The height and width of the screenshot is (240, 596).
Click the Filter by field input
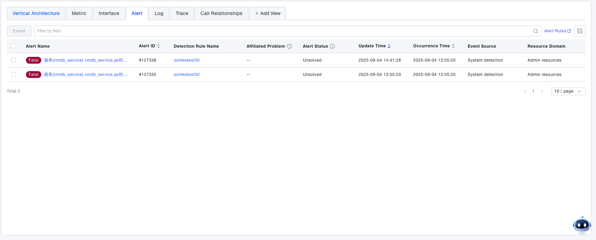pyautogui.click(x=283, y=31)
